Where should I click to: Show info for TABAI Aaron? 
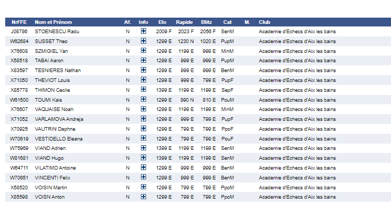(x=144, y=60)
